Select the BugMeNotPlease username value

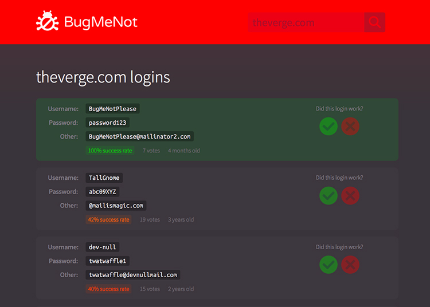coord(112,109)
